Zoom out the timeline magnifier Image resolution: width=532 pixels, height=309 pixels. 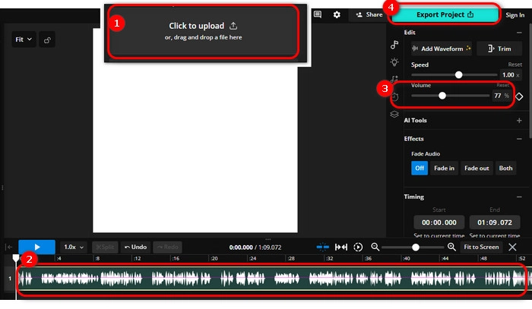(375, 247)
